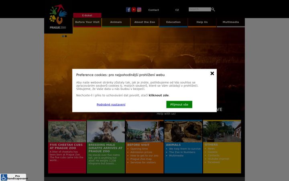The image size is (289, 181).
Task: Click the Youtube channel link
Action: [x=218, y=159]
